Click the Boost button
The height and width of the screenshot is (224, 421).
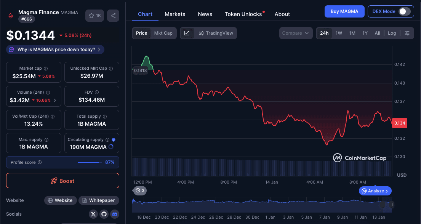(x=62, y=181)
